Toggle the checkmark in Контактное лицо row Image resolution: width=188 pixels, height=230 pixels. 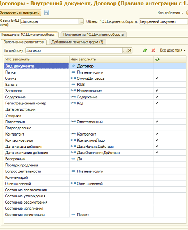pos(157,140)
